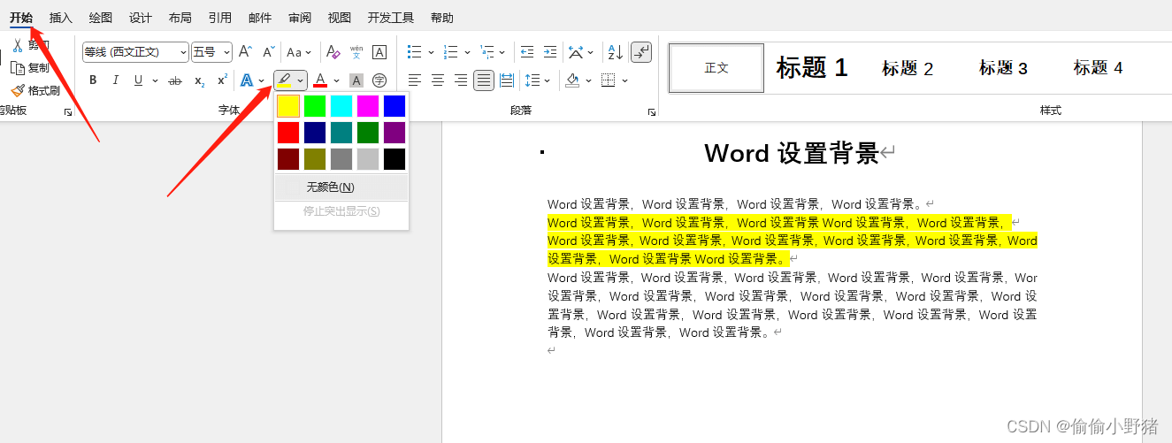Toggle show/hide paragraph marks

point(641,52)
